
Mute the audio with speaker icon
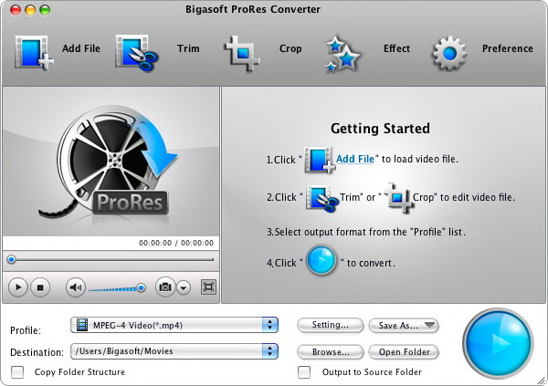coord(76,287)
